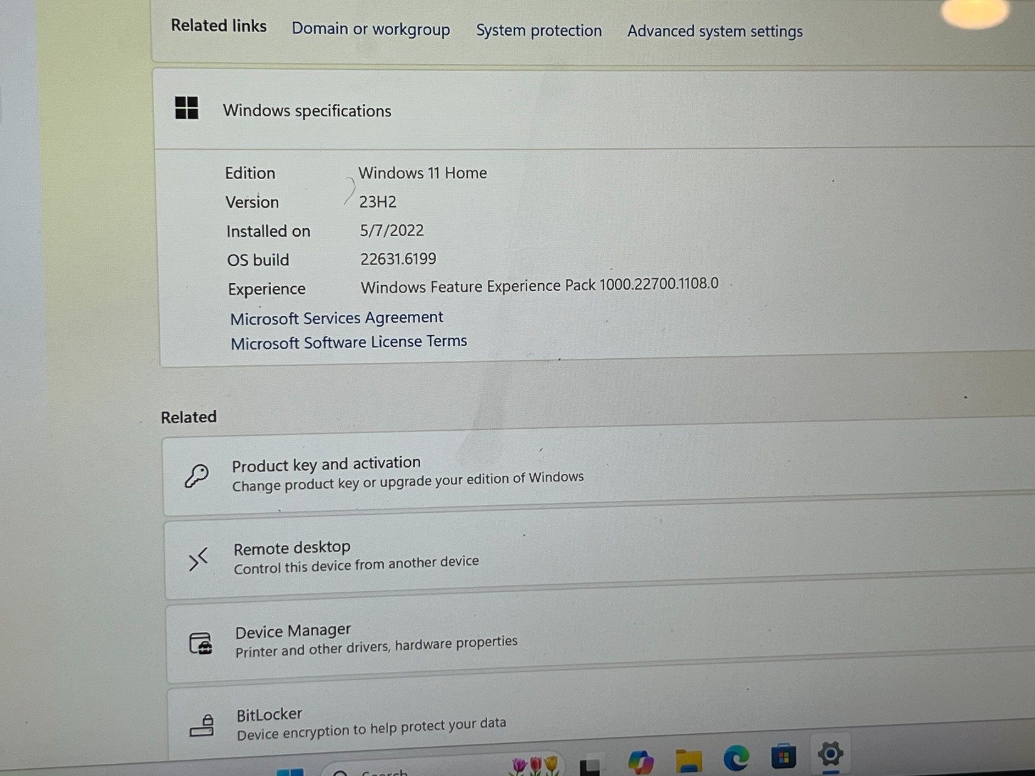Viewport: 1035px width, 776px height.
Task: Click the BitLocker lock drive icon
Action: coord(202,726)
